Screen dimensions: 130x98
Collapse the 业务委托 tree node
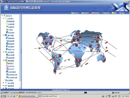(x=3, y=18)
